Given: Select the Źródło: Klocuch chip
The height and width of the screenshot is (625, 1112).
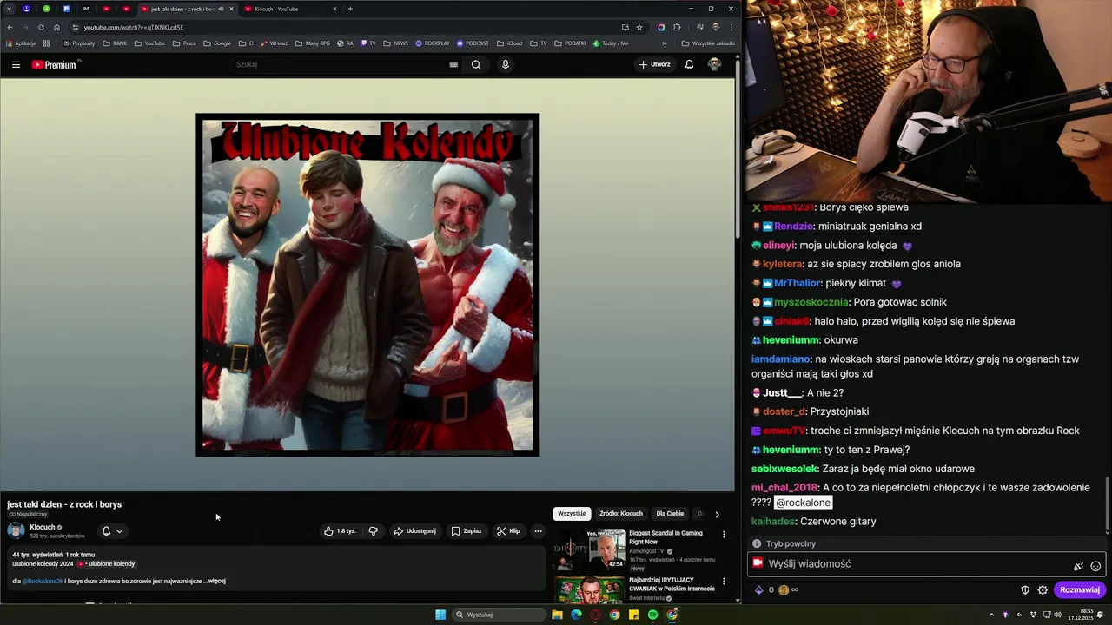Looking at the screenshot, I should pyautogui.click(x=621, y=513).
